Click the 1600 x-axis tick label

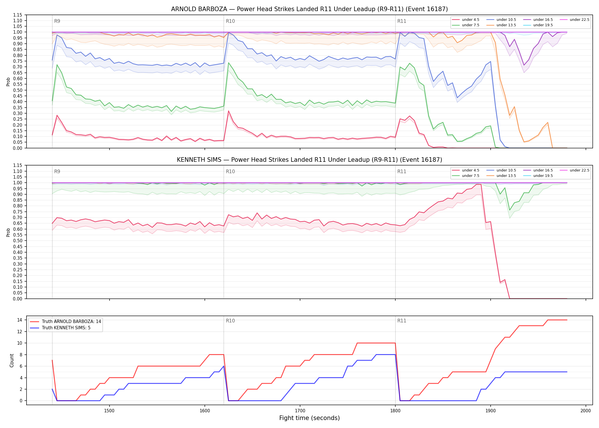[x=205, y=411]
